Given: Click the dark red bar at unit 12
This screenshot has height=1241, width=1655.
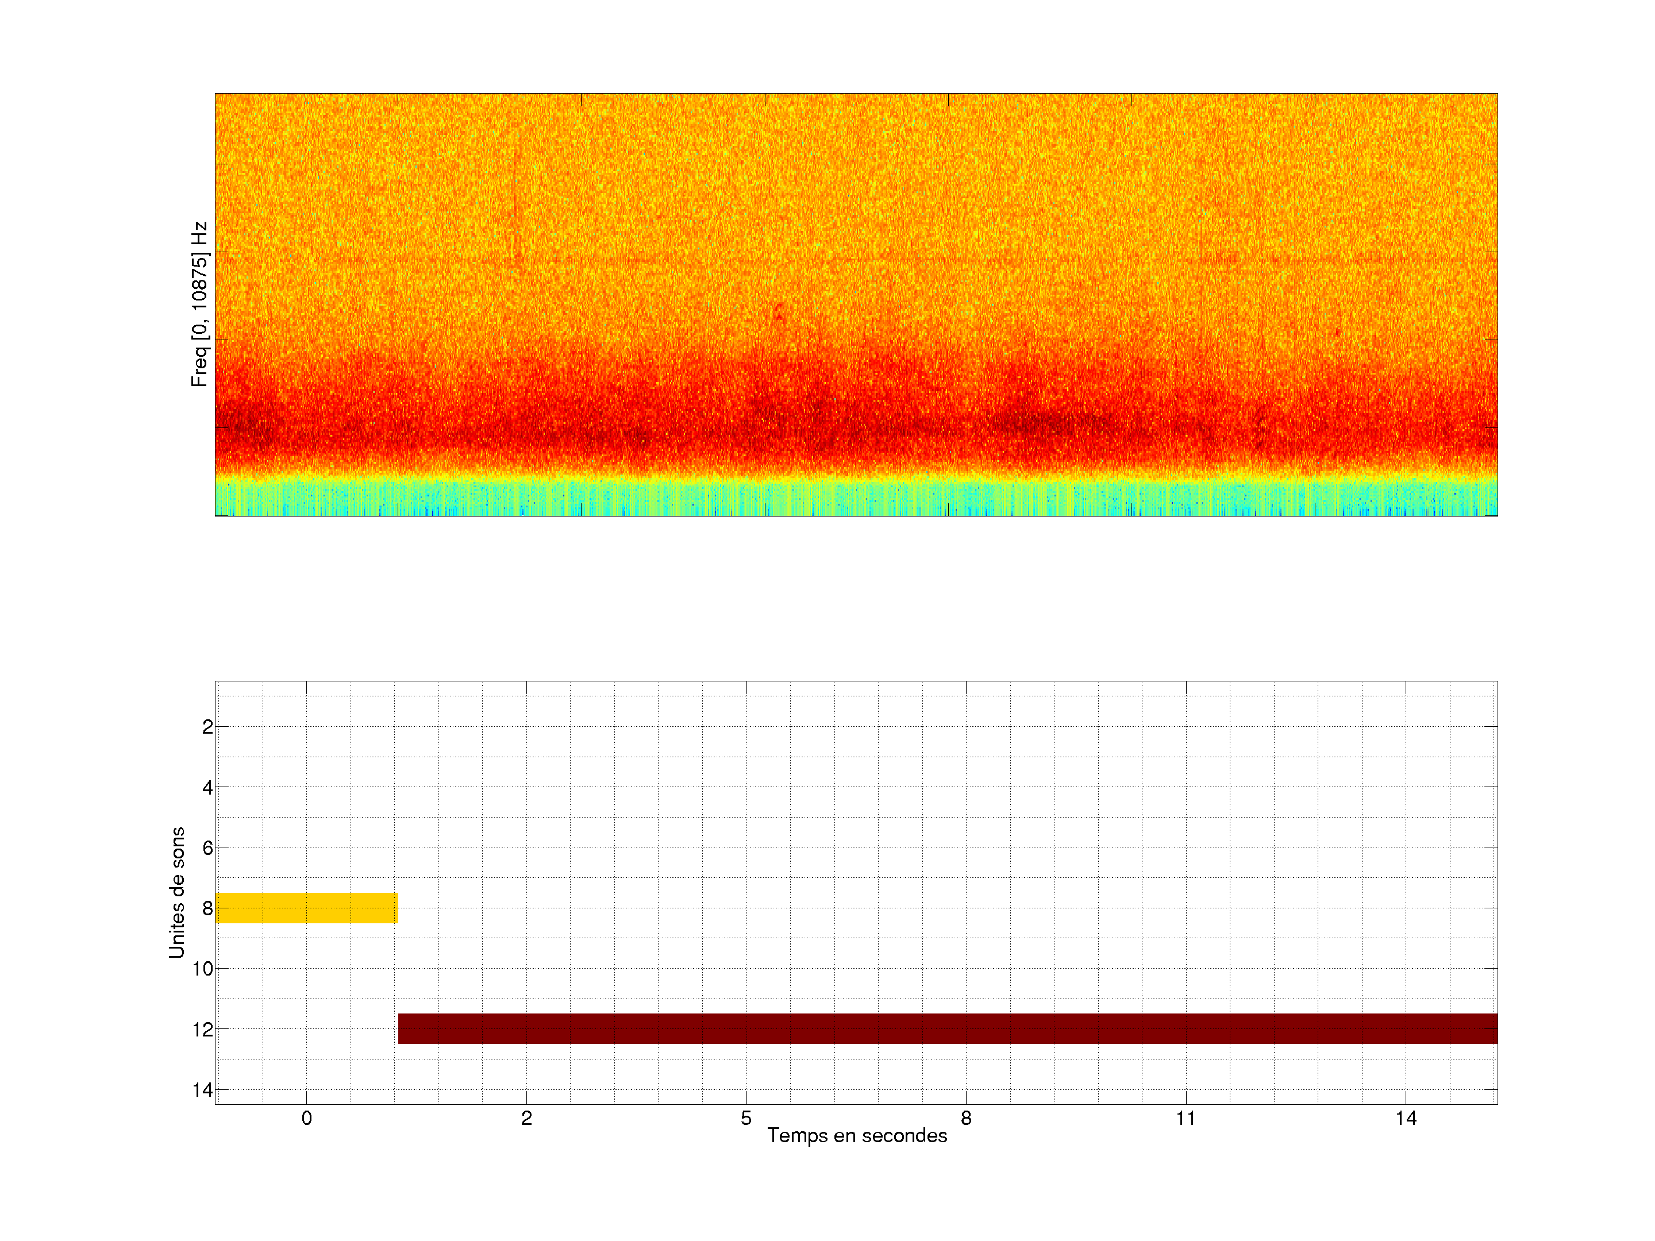Looking at the screenshot, I should (x=947, y=1028).
